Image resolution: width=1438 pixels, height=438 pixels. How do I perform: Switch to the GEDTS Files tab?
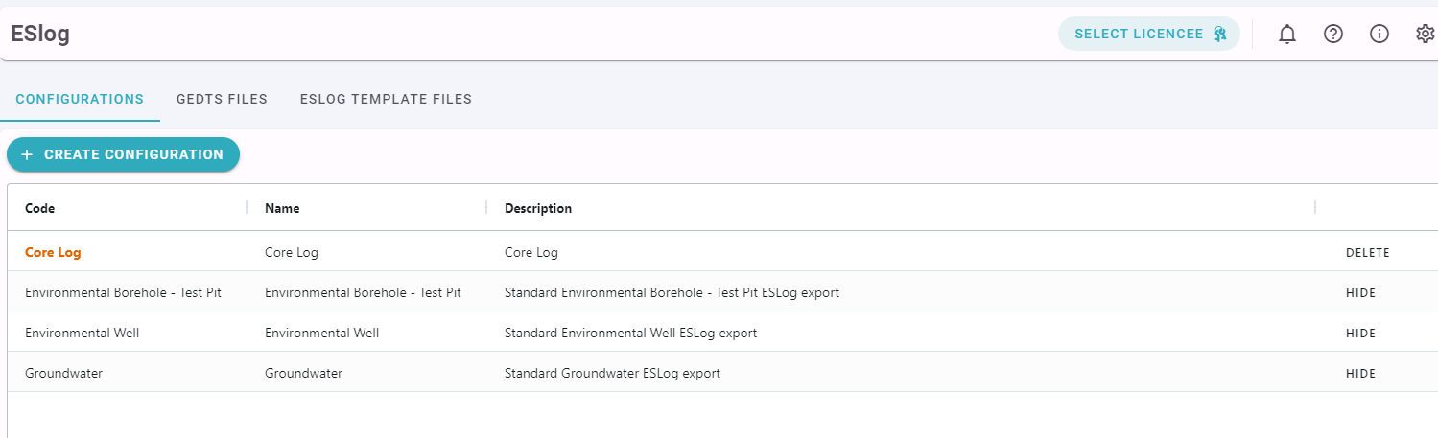coord(222,99)
